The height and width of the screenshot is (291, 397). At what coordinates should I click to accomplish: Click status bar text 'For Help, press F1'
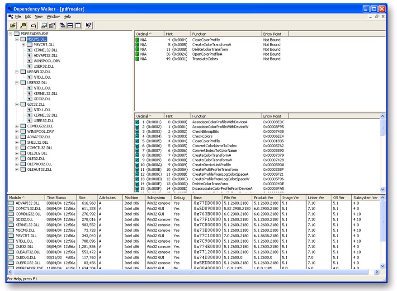(22, 279)
